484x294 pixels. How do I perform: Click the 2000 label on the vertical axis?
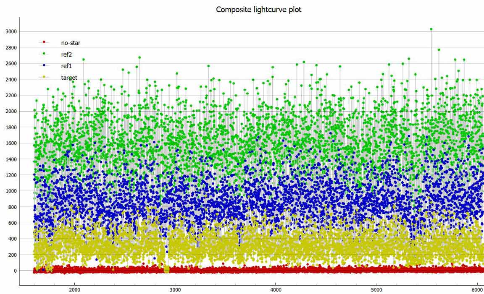point(11,111)
